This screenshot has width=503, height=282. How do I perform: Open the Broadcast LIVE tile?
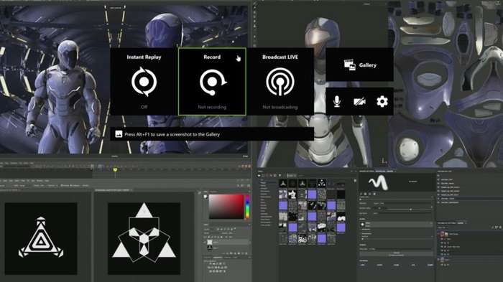[x=280, y=82]
